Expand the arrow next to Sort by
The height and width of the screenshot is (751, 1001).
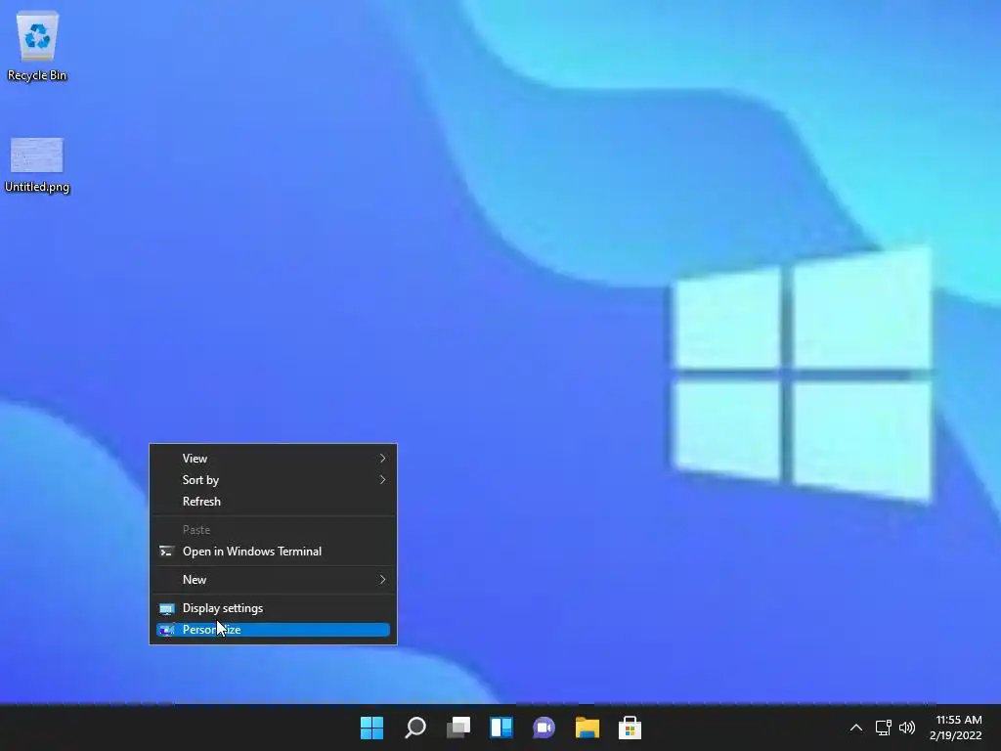pos(382,480)
